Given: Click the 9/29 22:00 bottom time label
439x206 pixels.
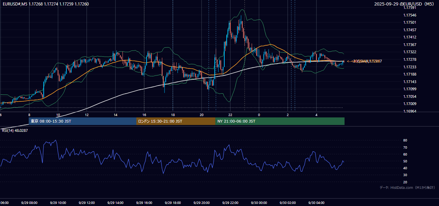Looking at the screenshot, I should (x=230, y=203).
